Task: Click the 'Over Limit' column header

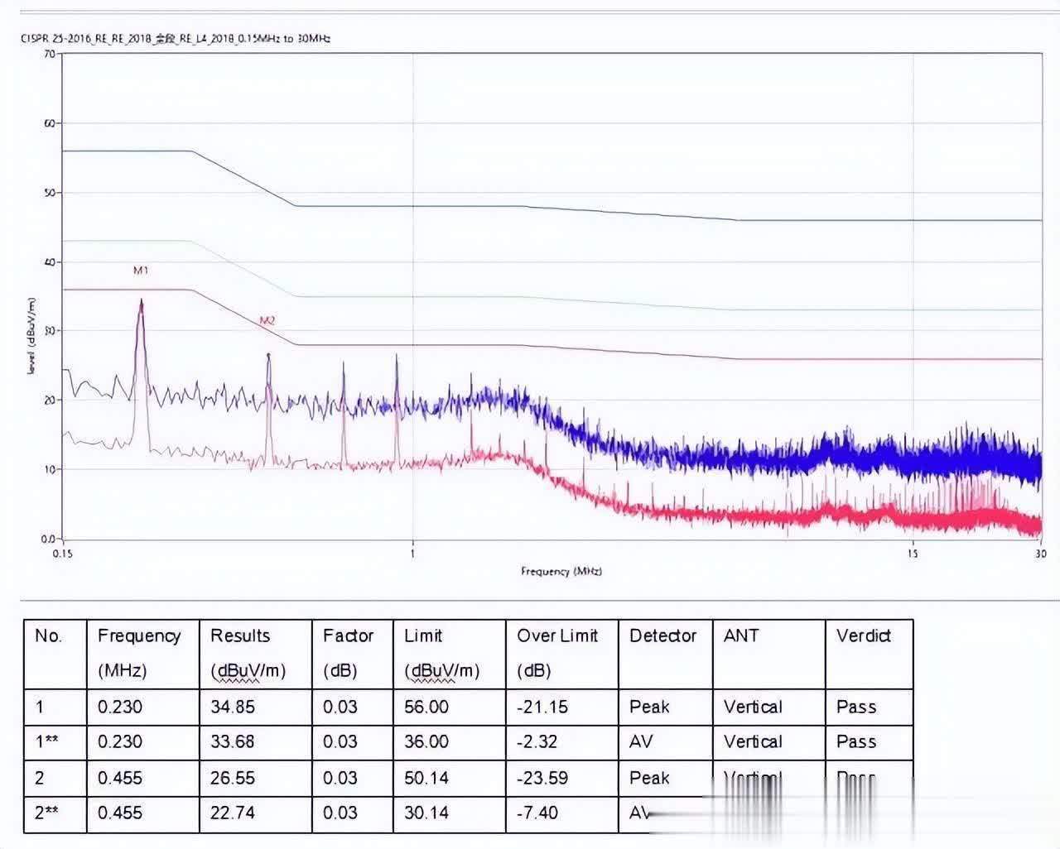Action: click(x=556, y=636)
